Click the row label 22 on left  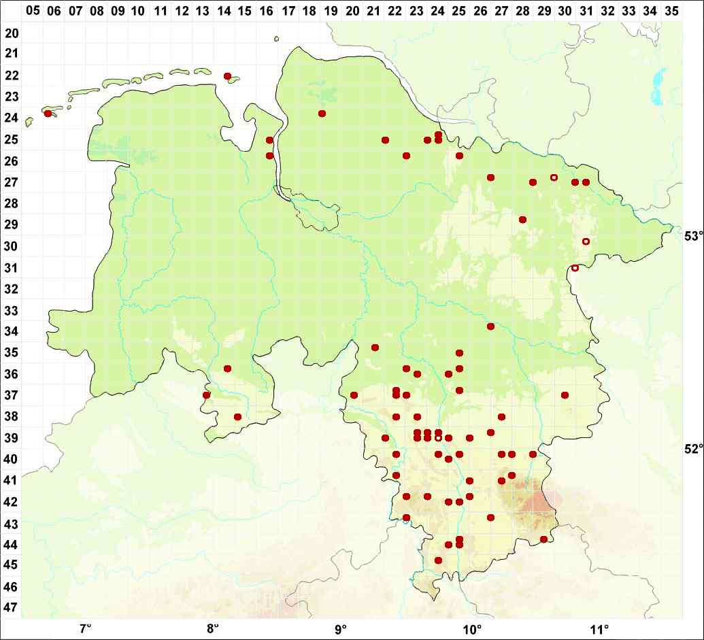[x=12, y=75]
